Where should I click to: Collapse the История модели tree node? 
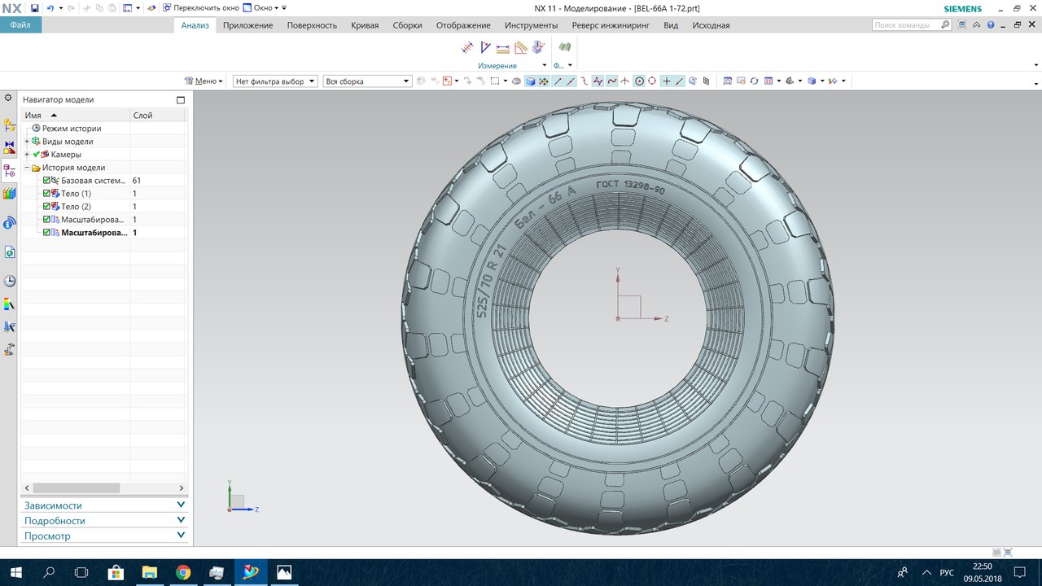tap(27, 168)
